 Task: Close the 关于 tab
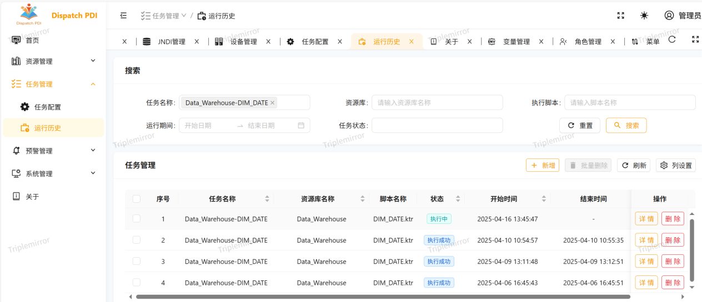click(x=469, y=42)
